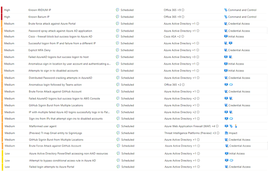Click the Threat Intelligence Platforms (Preview) +3 text

[190, 133]
